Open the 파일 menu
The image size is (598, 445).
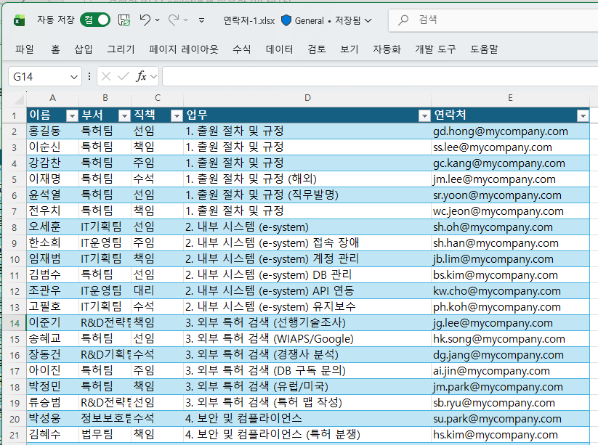25,49
